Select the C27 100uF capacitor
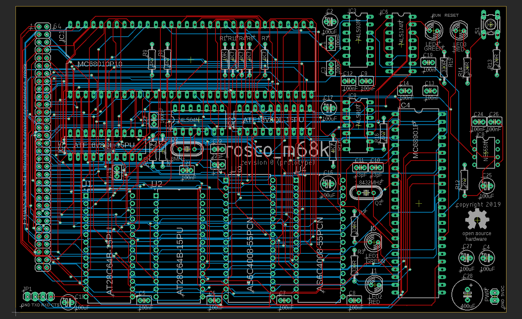The image size is (522, 319). pyautogui.click(x=466, y=257)
